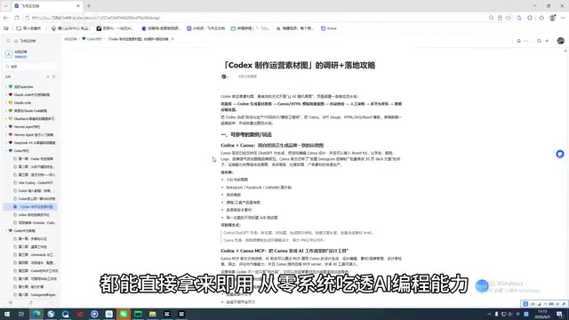Reload the page with the refresh icon
The width and height of the screenshot is (569, 320).
tap(17, 18)
